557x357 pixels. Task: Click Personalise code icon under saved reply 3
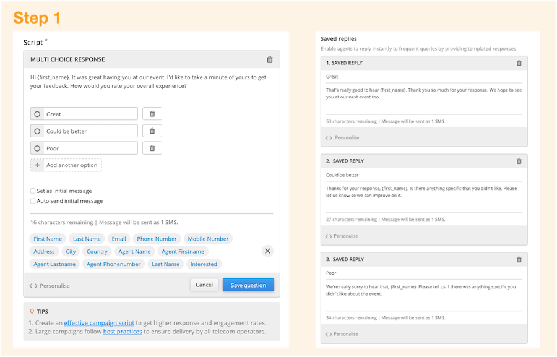coord(329,334)
